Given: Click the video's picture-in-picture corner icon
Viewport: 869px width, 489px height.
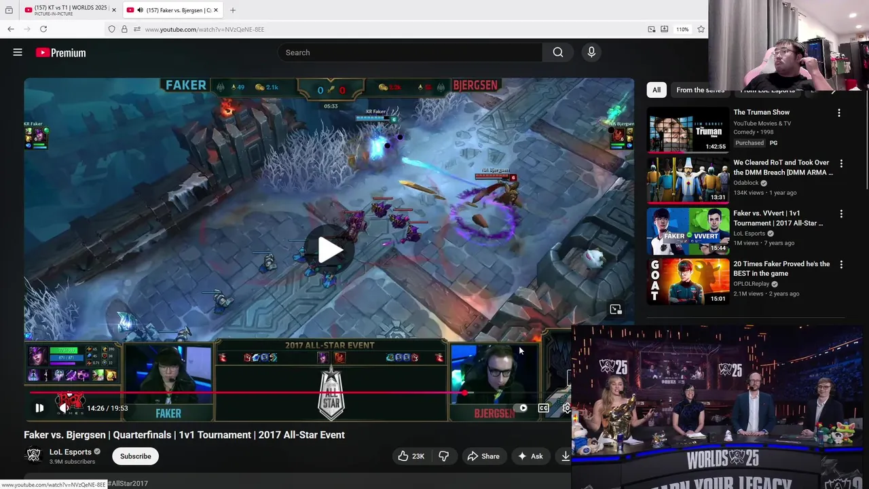Looking at the screenshot, I should (x=615, y=310).
